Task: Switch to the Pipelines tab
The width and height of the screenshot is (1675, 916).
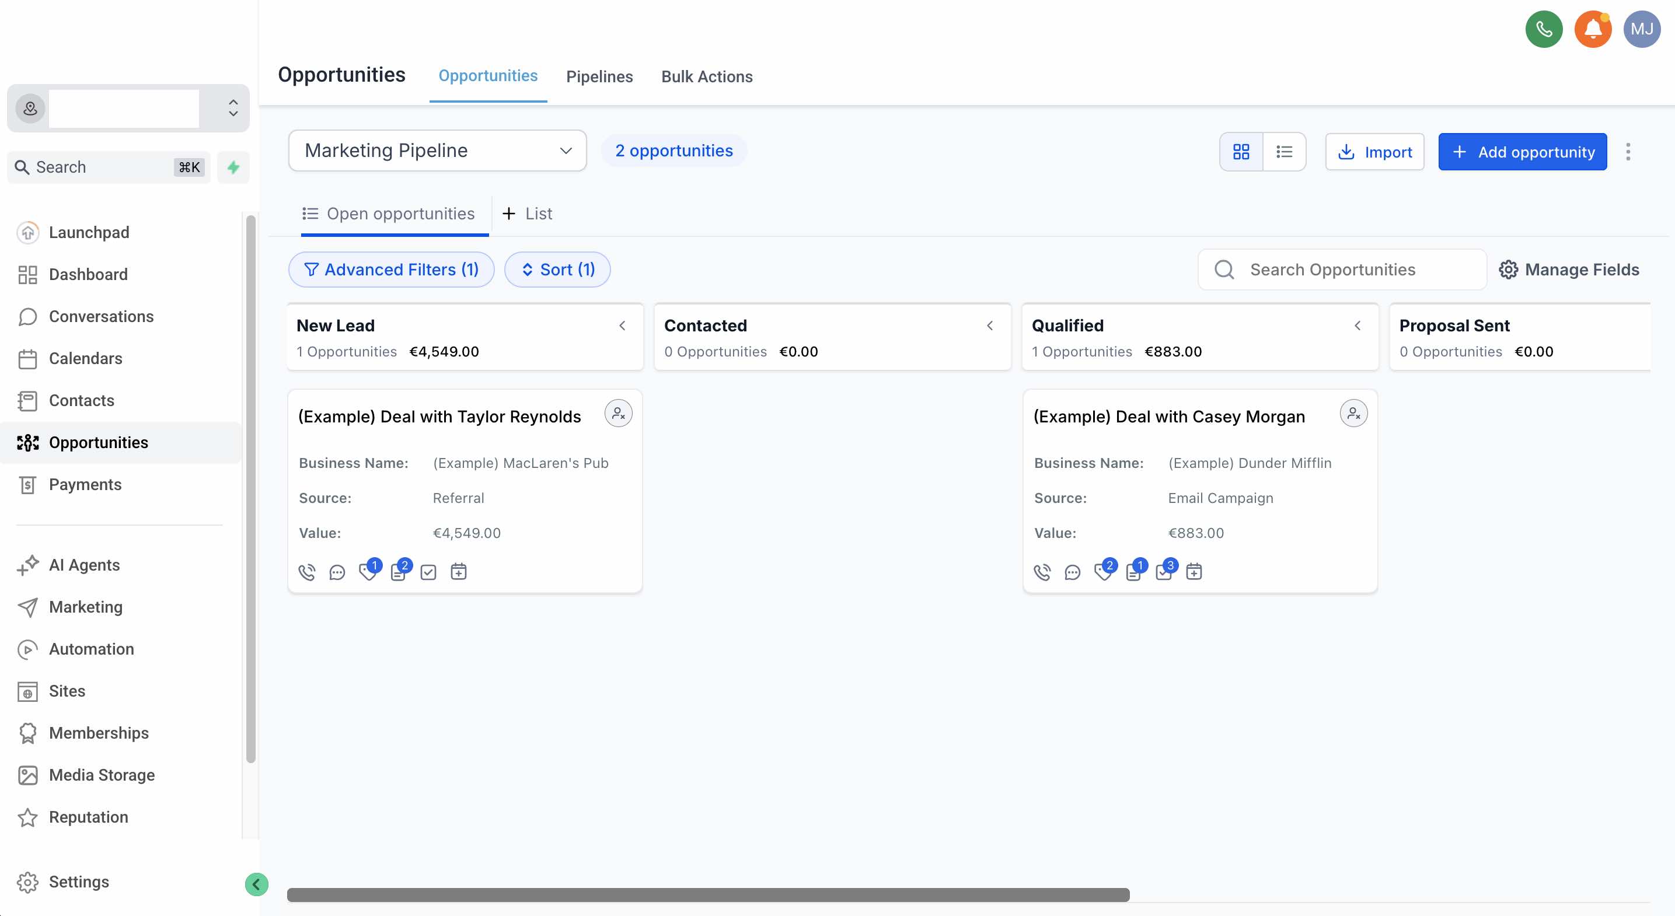Action: (599, 76)
